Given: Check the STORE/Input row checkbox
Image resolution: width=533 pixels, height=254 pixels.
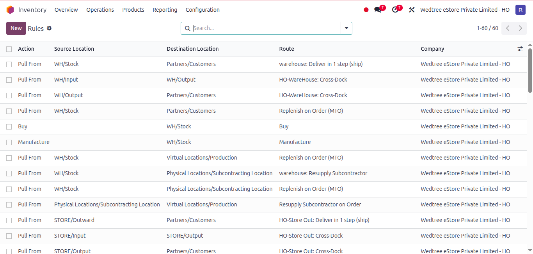Looking at the screenshot, I should tap(9, 236).
